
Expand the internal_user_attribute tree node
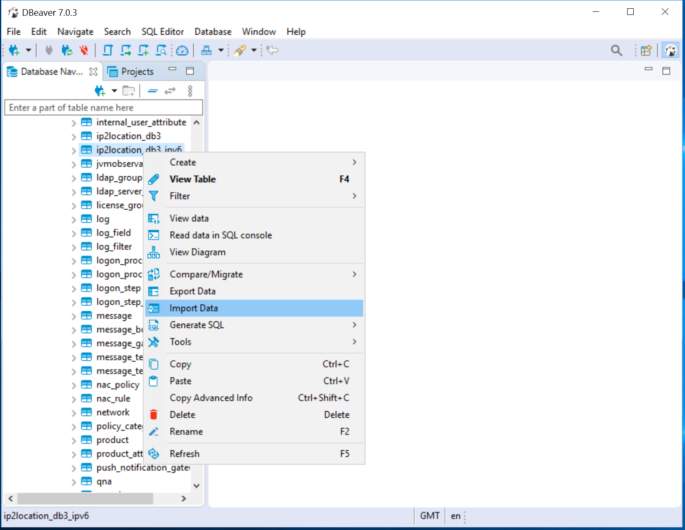pyautogui.click(x=74, y=123)
